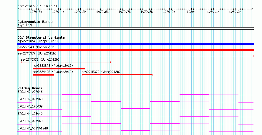
Task: Click the Cytogenetic Bands track title
Action: click(x=35, y=22)
